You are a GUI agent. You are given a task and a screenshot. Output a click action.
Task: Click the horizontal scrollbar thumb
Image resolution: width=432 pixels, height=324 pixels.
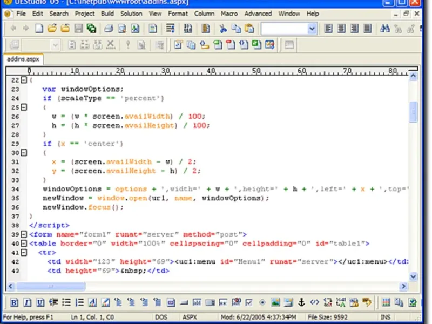[51, 286]
